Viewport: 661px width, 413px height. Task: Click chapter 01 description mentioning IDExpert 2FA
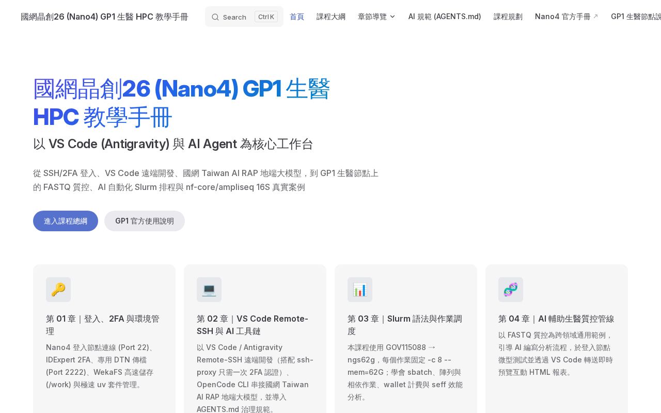point(104,366)
